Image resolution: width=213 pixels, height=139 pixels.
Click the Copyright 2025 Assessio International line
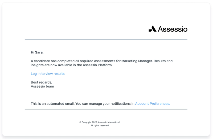[100, 122]
